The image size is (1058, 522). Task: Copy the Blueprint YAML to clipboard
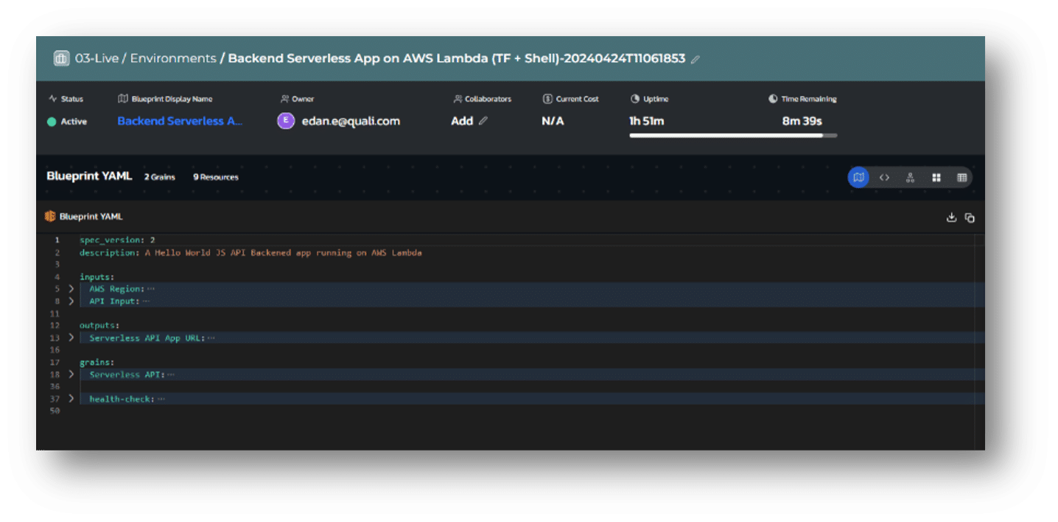coord(970,217)
